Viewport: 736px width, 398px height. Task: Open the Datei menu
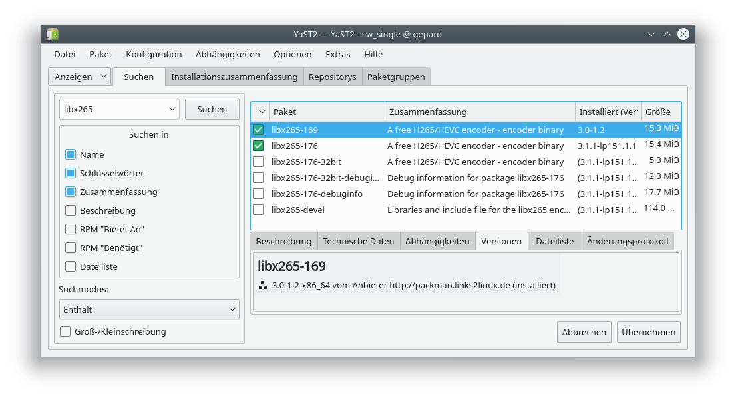[x=65, y=54]
